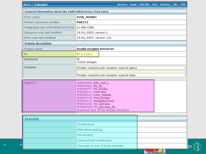Open the ExPASy viewer
This screenshot has height=154, width=206.
(165, 5)
